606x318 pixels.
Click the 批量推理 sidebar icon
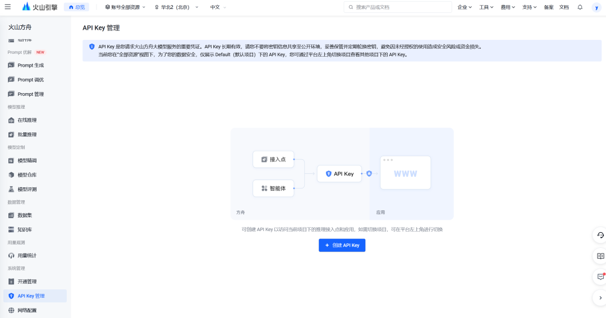[x=11, y=135]
